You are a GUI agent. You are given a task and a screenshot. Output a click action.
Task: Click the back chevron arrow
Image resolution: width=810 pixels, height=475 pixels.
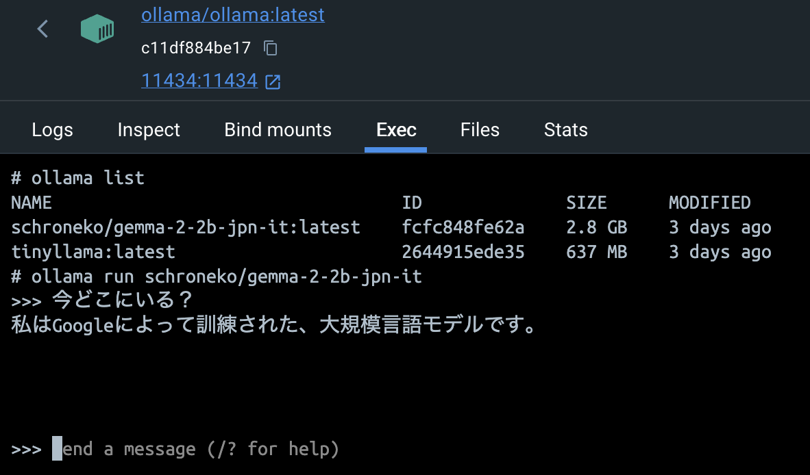tap(42, 29)
